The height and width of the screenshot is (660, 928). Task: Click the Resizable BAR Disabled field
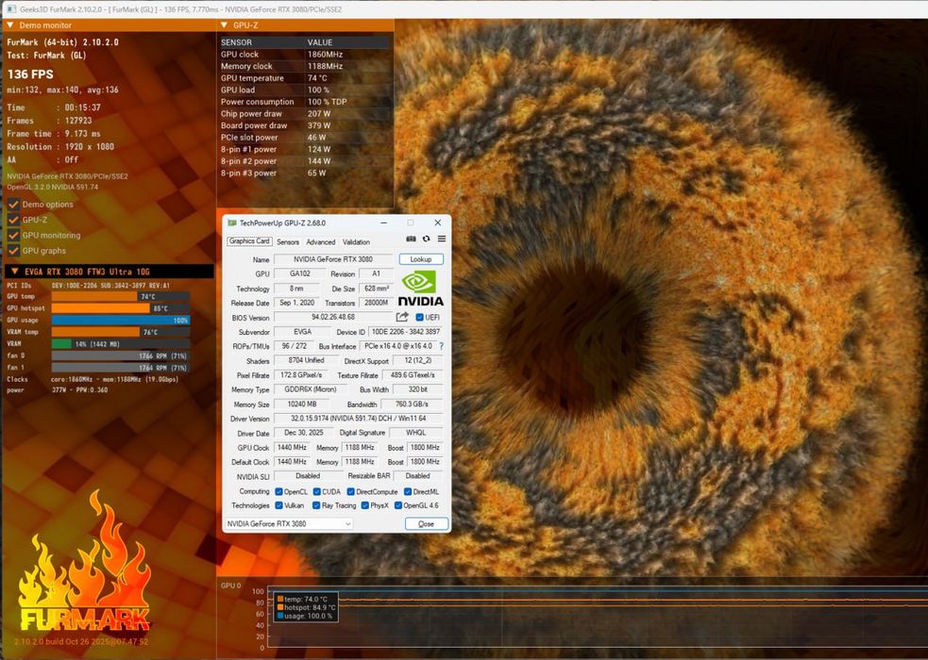pyautogui.click(x=418, y=476)
